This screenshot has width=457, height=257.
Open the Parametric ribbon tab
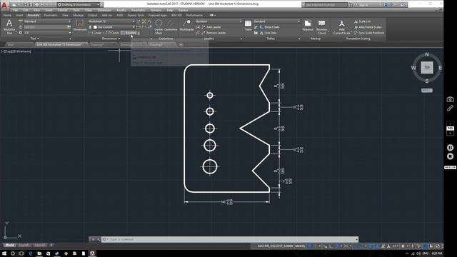[x=51, y=15]
